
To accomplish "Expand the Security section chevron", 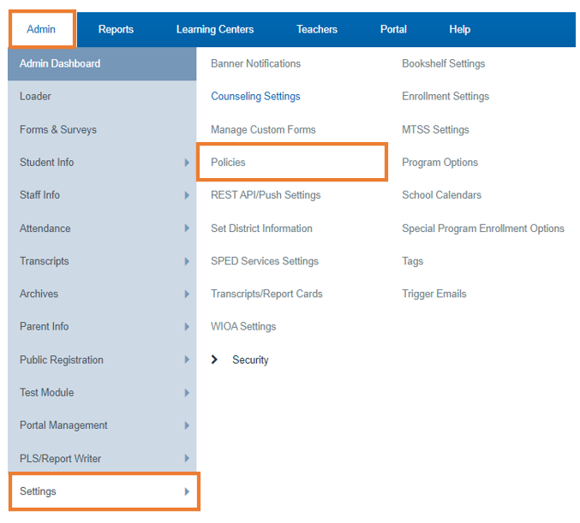I will point(214,360).
